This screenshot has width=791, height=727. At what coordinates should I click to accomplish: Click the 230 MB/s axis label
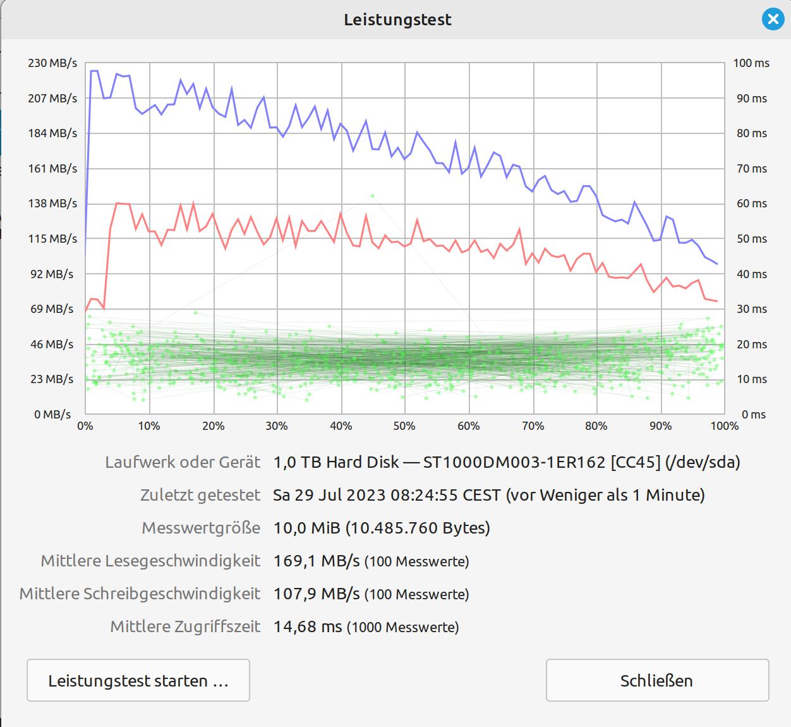[52, 63]
